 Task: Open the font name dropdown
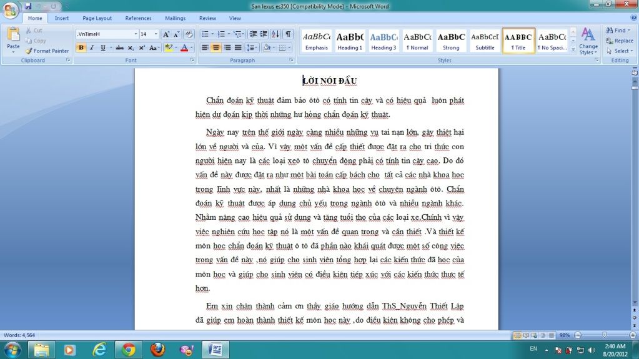[136, 34]
